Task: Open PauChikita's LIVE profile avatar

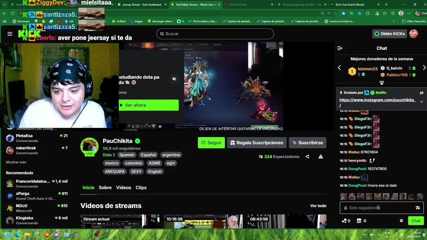Action: click(89, 146)
